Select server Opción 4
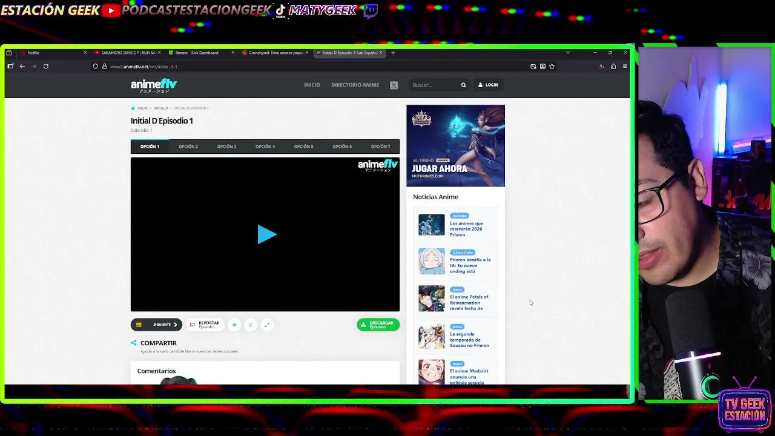This screenshot has width=775, height=436. (x=265, y=147)
